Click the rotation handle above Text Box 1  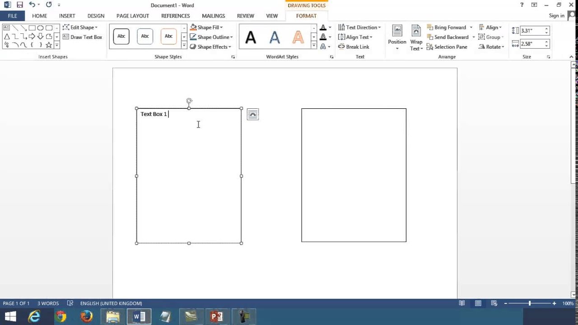point(189,101)
